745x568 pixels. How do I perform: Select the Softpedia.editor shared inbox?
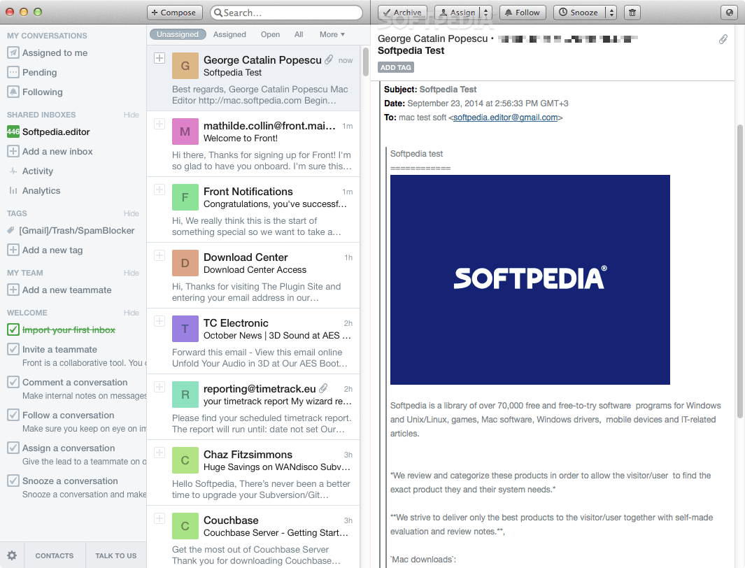point(48,132)
